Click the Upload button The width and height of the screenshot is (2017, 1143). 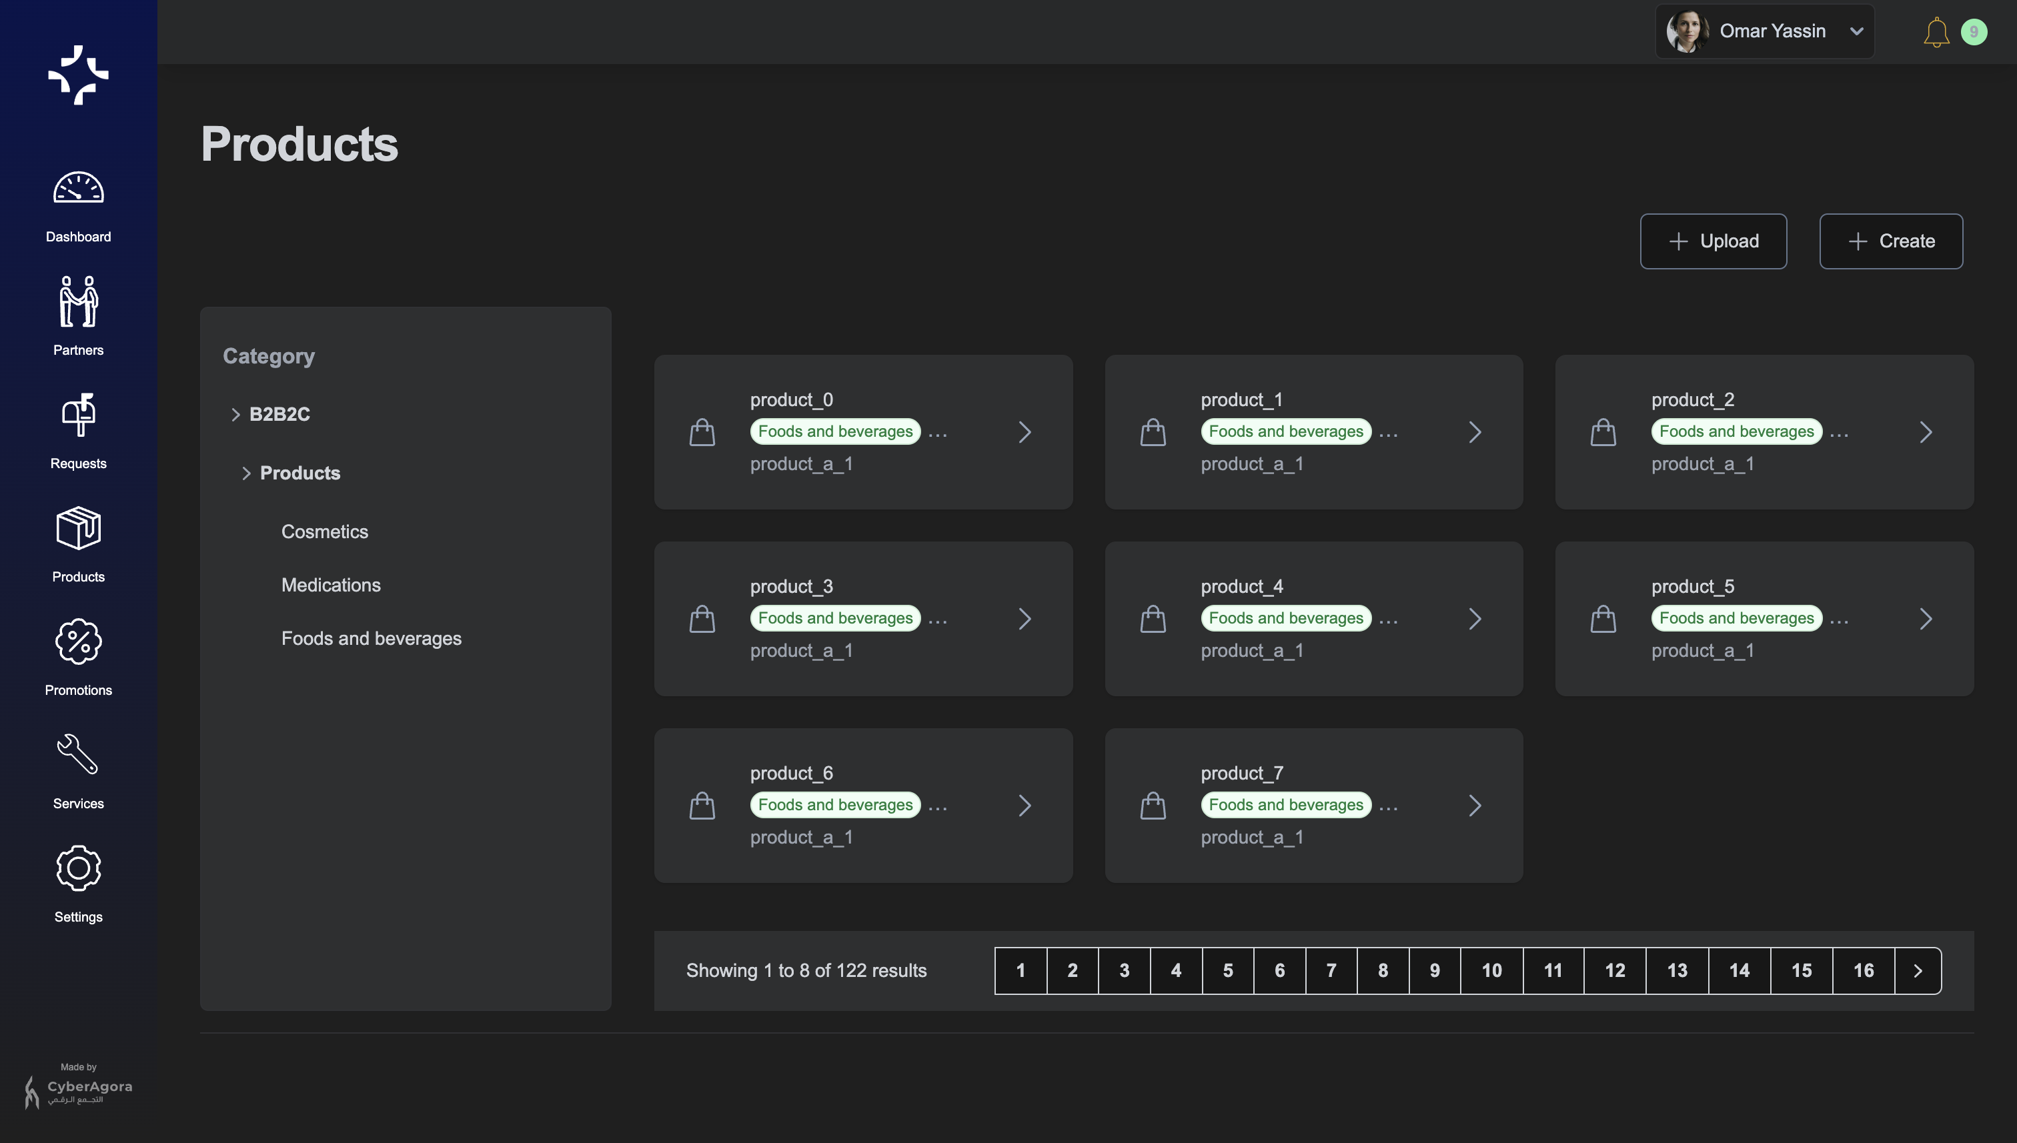[x=1713, y=241]
